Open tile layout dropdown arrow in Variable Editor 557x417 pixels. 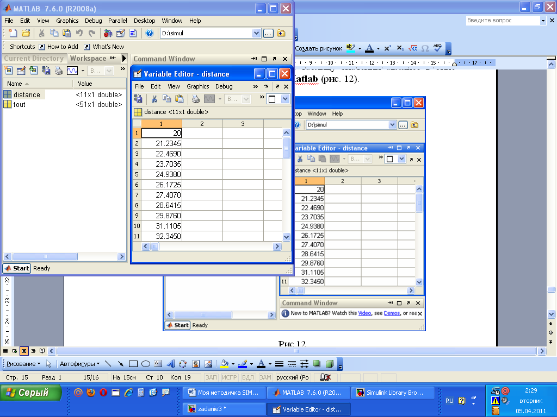tap(285, 99)
